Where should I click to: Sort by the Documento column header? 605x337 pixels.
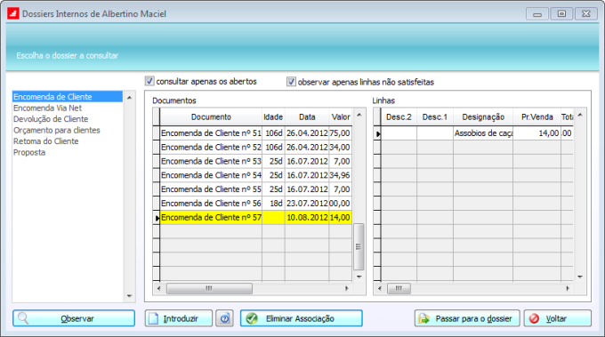[211, 116]
